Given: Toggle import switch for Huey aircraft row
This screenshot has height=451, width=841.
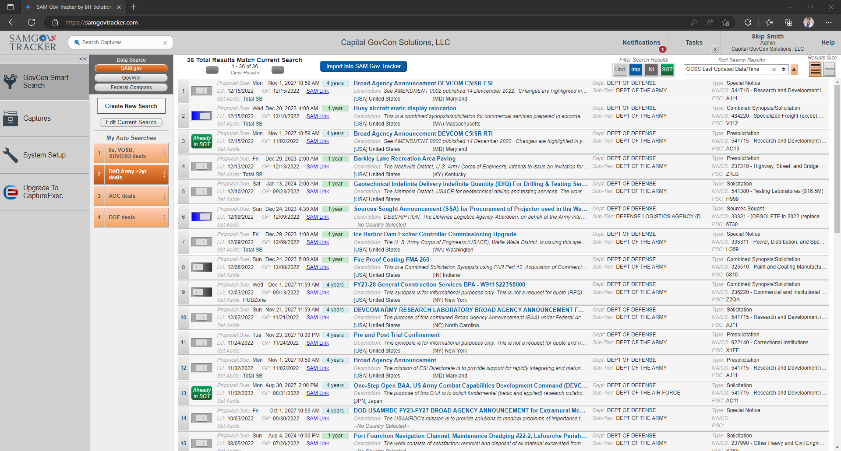Looking at the screenshot, I should [201, 116].
